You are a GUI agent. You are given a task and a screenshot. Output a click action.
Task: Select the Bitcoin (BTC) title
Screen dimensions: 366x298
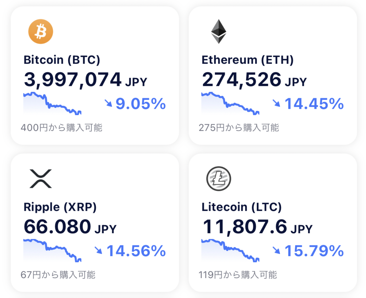tap(62, 60)
